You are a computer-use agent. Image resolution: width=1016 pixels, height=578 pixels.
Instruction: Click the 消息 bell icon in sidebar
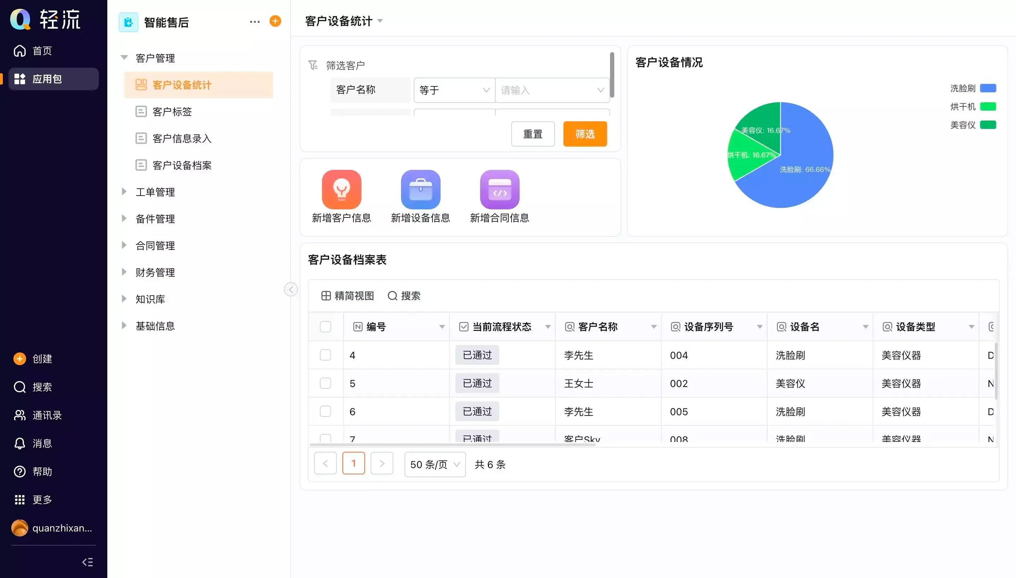(19, 443)
